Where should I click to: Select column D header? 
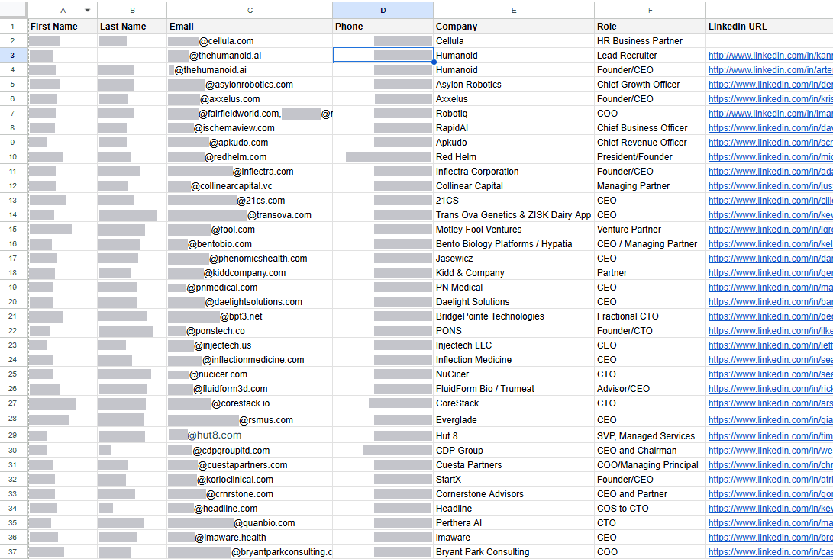[x=383, y=10]
